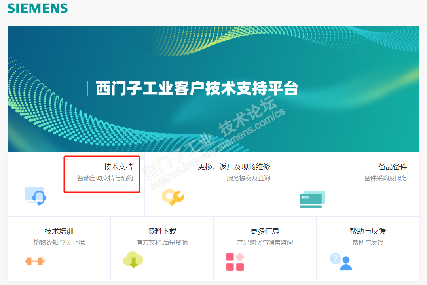
Task: Open the 技术支持 title link
Action: (x=118, y=166)
